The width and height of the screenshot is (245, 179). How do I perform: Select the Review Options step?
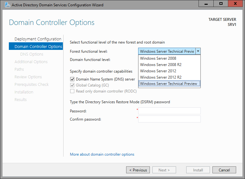coord(28,77)
